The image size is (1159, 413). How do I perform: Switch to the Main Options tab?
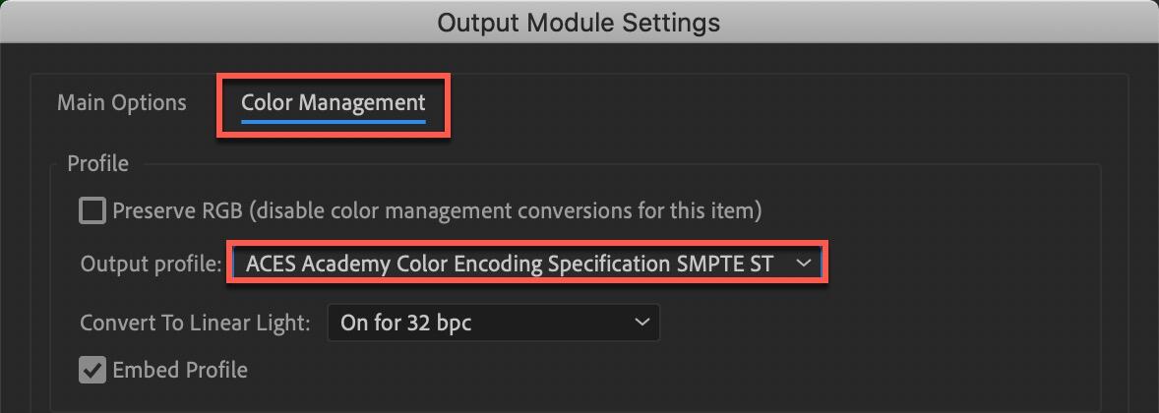point(121,102)
